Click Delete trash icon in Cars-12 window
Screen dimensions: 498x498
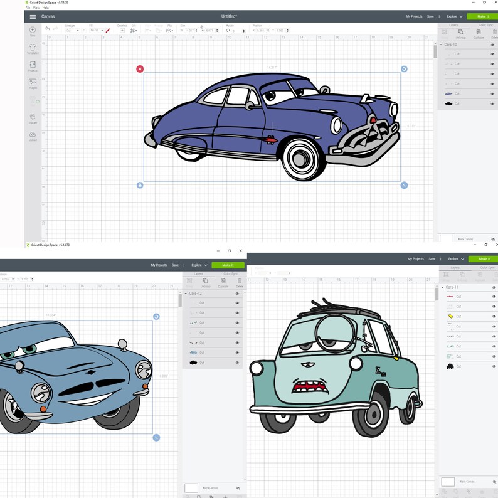point(240,282)
